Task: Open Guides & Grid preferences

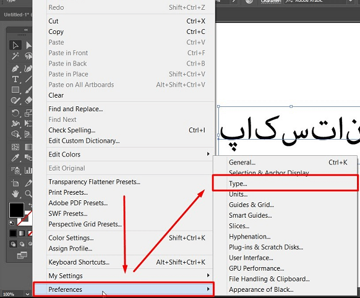Action: click(285, 205)
